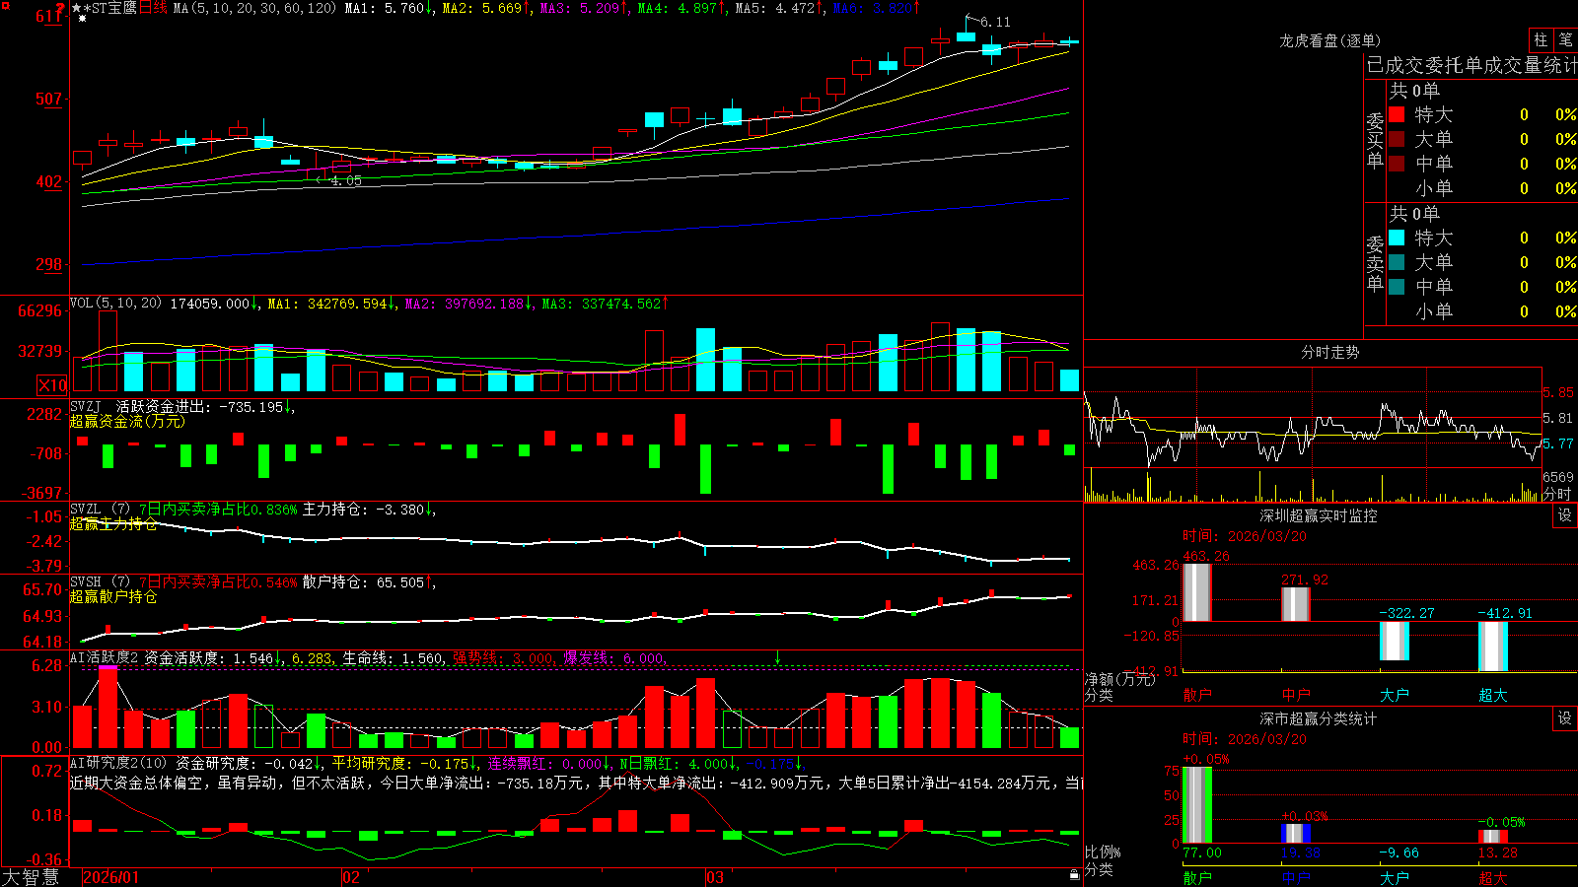
Task: Select the 2026/01 date marker on timeline
Action: click(x=111, y=877)
